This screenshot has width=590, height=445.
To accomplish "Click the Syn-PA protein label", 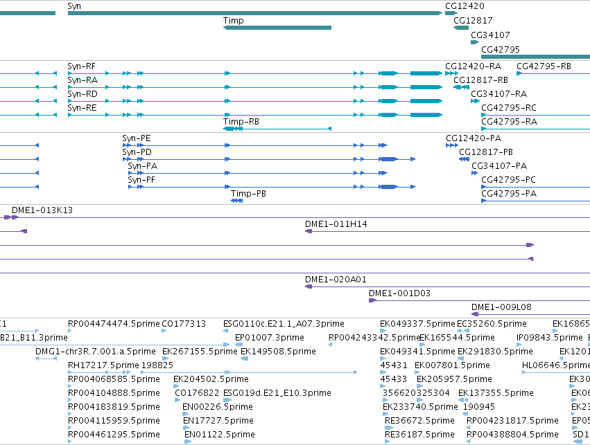I will 142,166.
